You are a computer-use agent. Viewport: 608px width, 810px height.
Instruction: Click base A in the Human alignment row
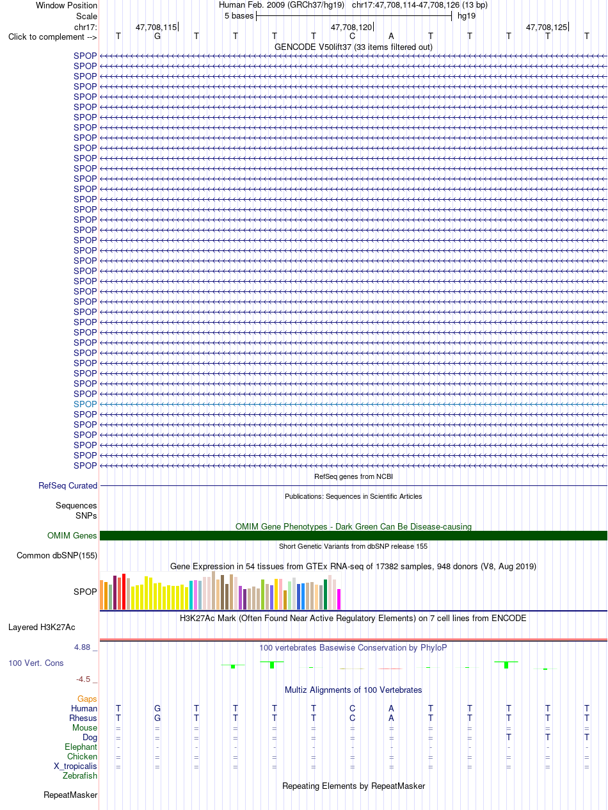392,709
